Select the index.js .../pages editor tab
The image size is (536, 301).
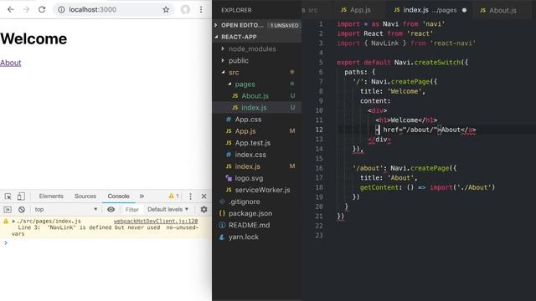click(430, 10)
